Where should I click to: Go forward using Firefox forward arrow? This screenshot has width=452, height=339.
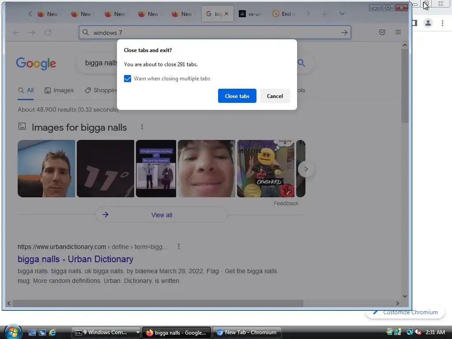click(32, 33)
